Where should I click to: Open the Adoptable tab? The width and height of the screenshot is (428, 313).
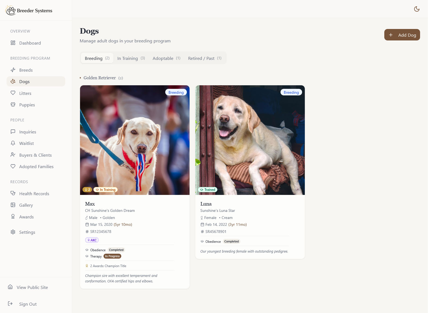pyautogui.click(x=166, y=58)
